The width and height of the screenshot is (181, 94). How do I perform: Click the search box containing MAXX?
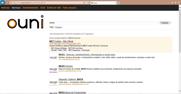pos(104,23)
